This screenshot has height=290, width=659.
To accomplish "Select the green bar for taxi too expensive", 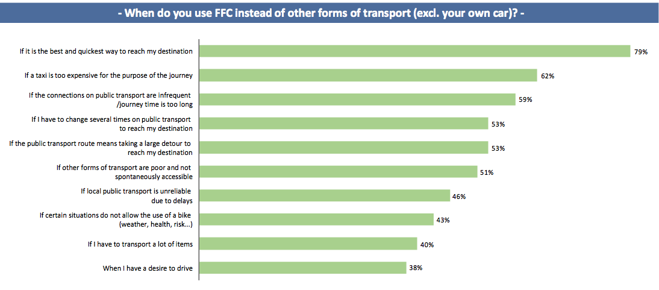I will pyautogui.click(x=367, y=75).
